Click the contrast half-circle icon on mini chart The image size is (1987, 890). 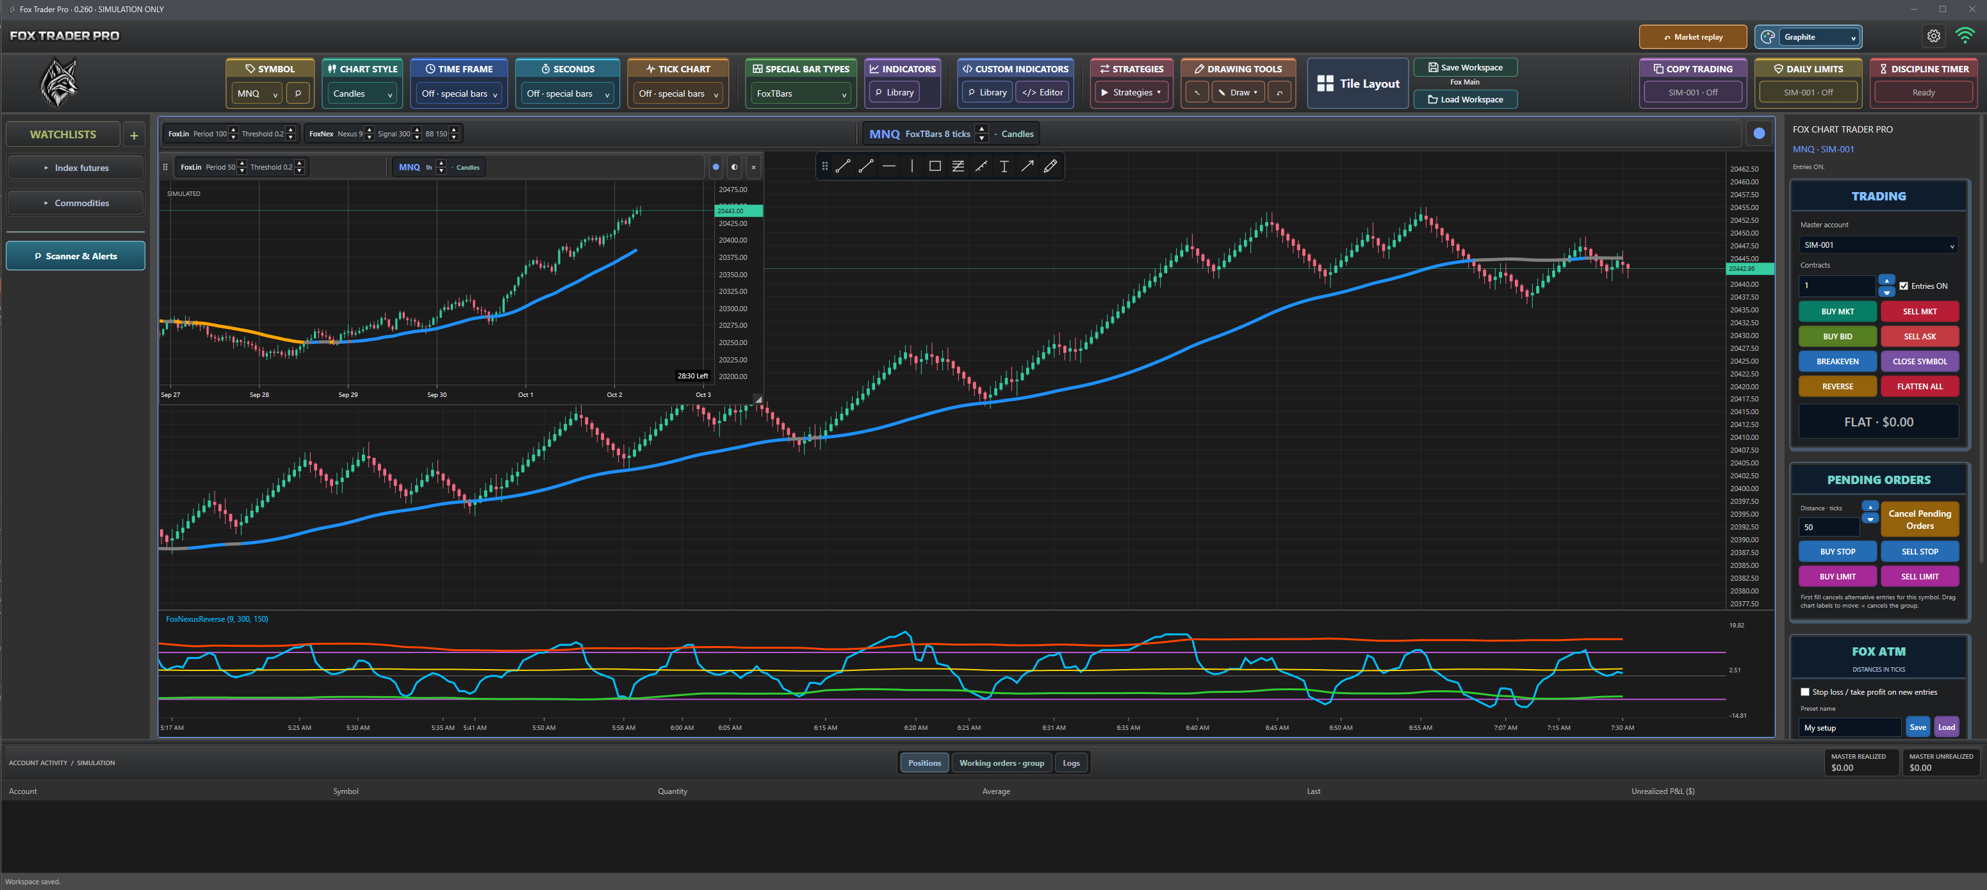tap(734, 166)
